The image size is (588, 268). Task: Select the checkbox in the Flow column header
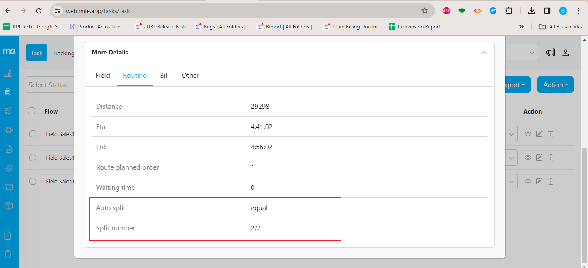[32, 110]
